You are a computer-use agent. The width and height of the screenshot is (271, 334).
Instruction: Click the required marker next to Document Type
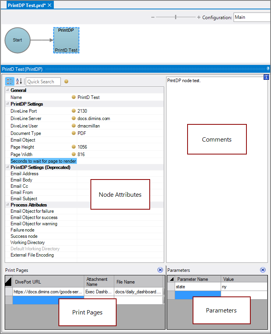point(74,133)
